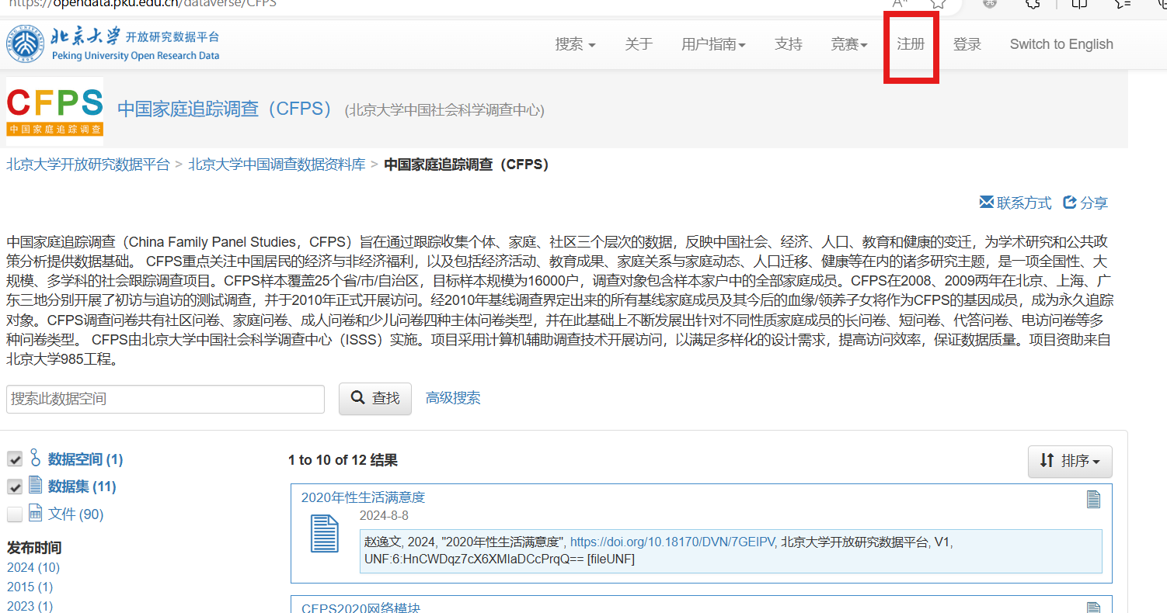1167x613 pixels.
Task: Click the browser favorites list icon
Action: (1123, 3)
